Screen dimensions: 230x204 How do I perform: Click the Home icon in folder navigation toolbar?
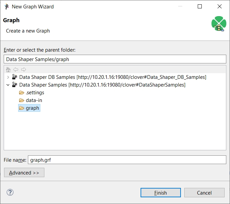point(8,69)
